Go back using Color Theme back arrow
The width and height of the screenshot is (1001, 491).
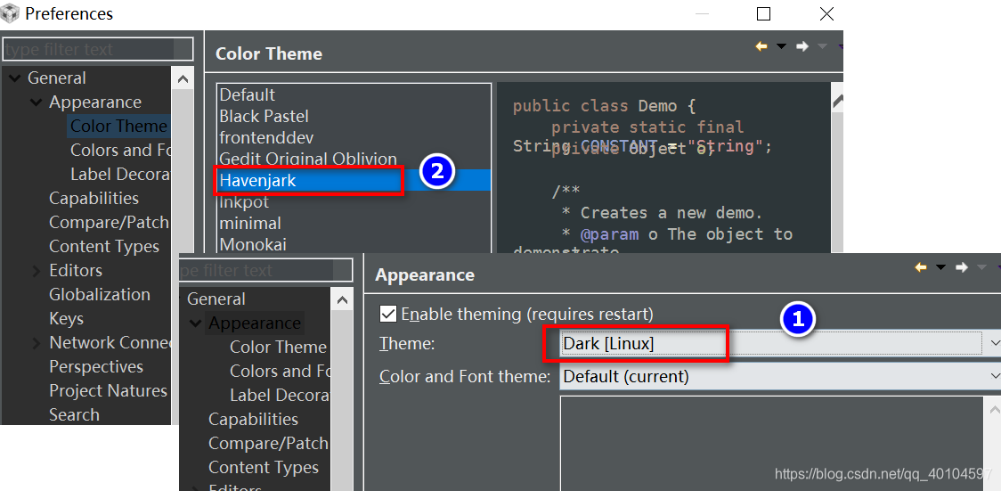pos(761,46)
